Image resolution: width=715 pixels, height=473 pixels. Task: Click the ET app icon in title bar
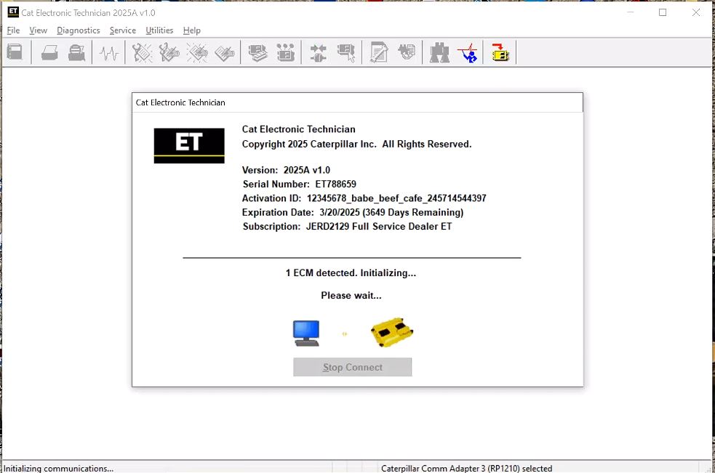13,12
